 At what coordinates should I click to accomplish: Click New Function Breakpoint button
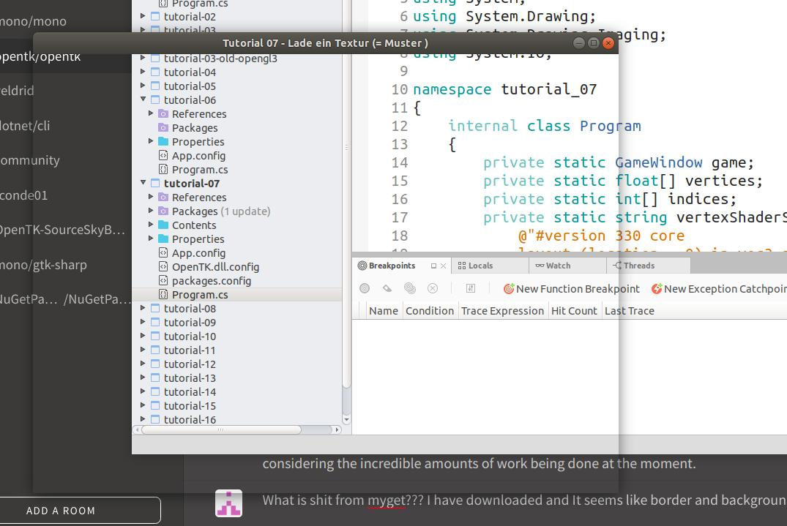pos(571,289)
